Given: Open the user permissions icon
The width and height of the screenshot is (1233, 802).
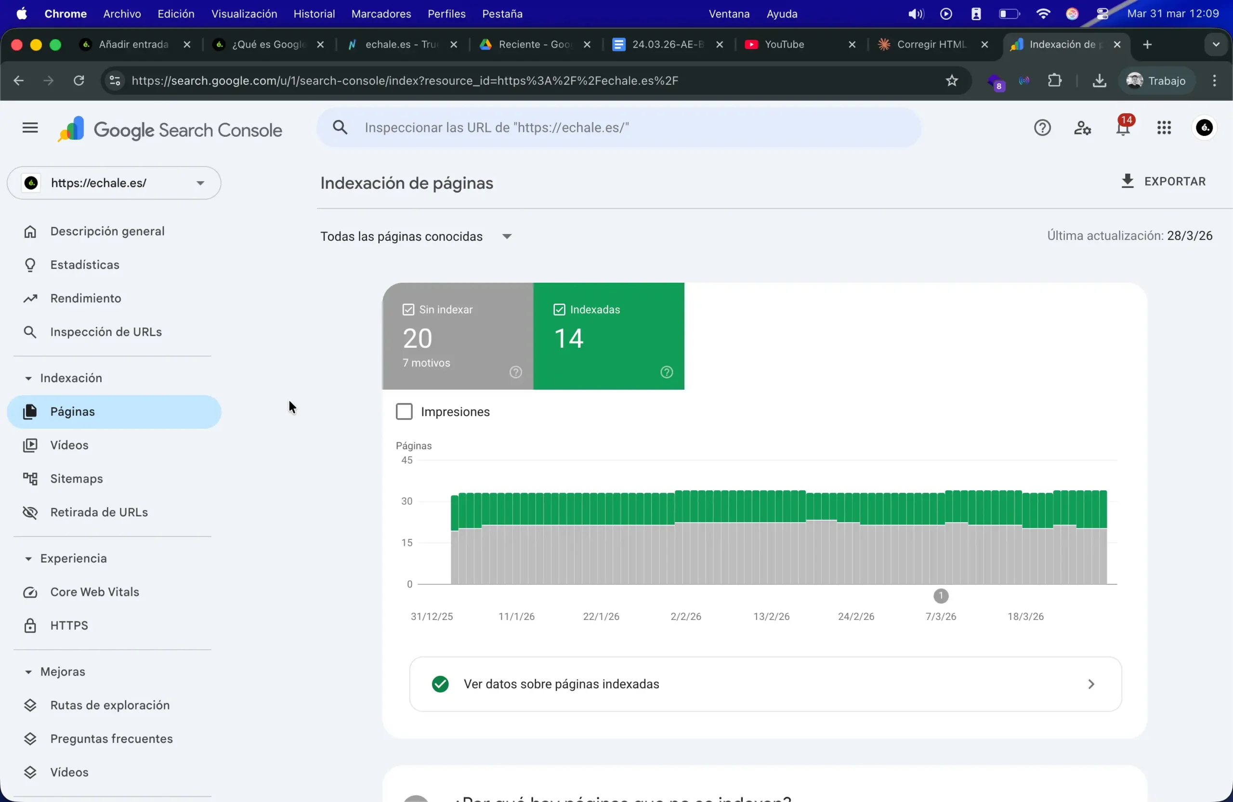Looking at the screenshot, I should (1083, 128).
